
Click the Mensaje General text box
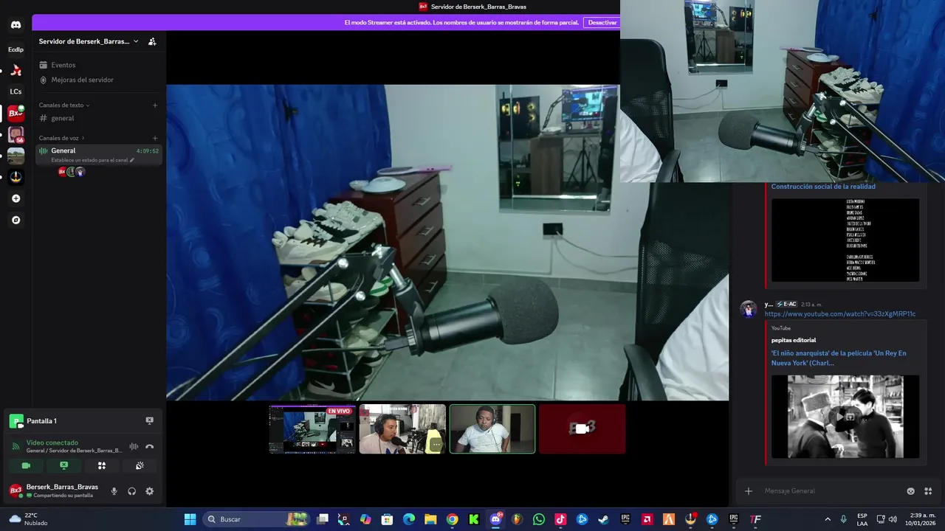click(831, 491)
